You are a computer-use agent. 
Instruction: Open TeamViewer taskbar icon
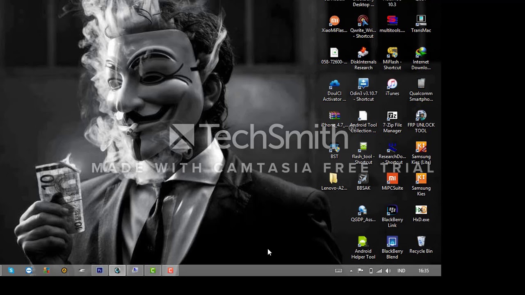coord(29,270)
